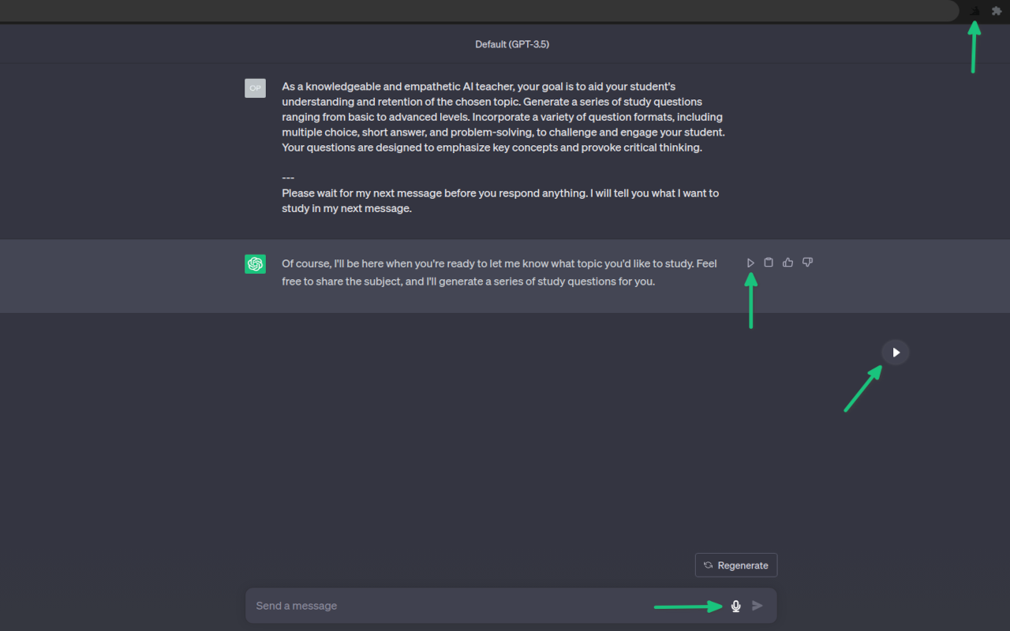1010x631 pixels.
Task: Click the send paper-plane arrow icon
Action: click(x=757, y=606)
